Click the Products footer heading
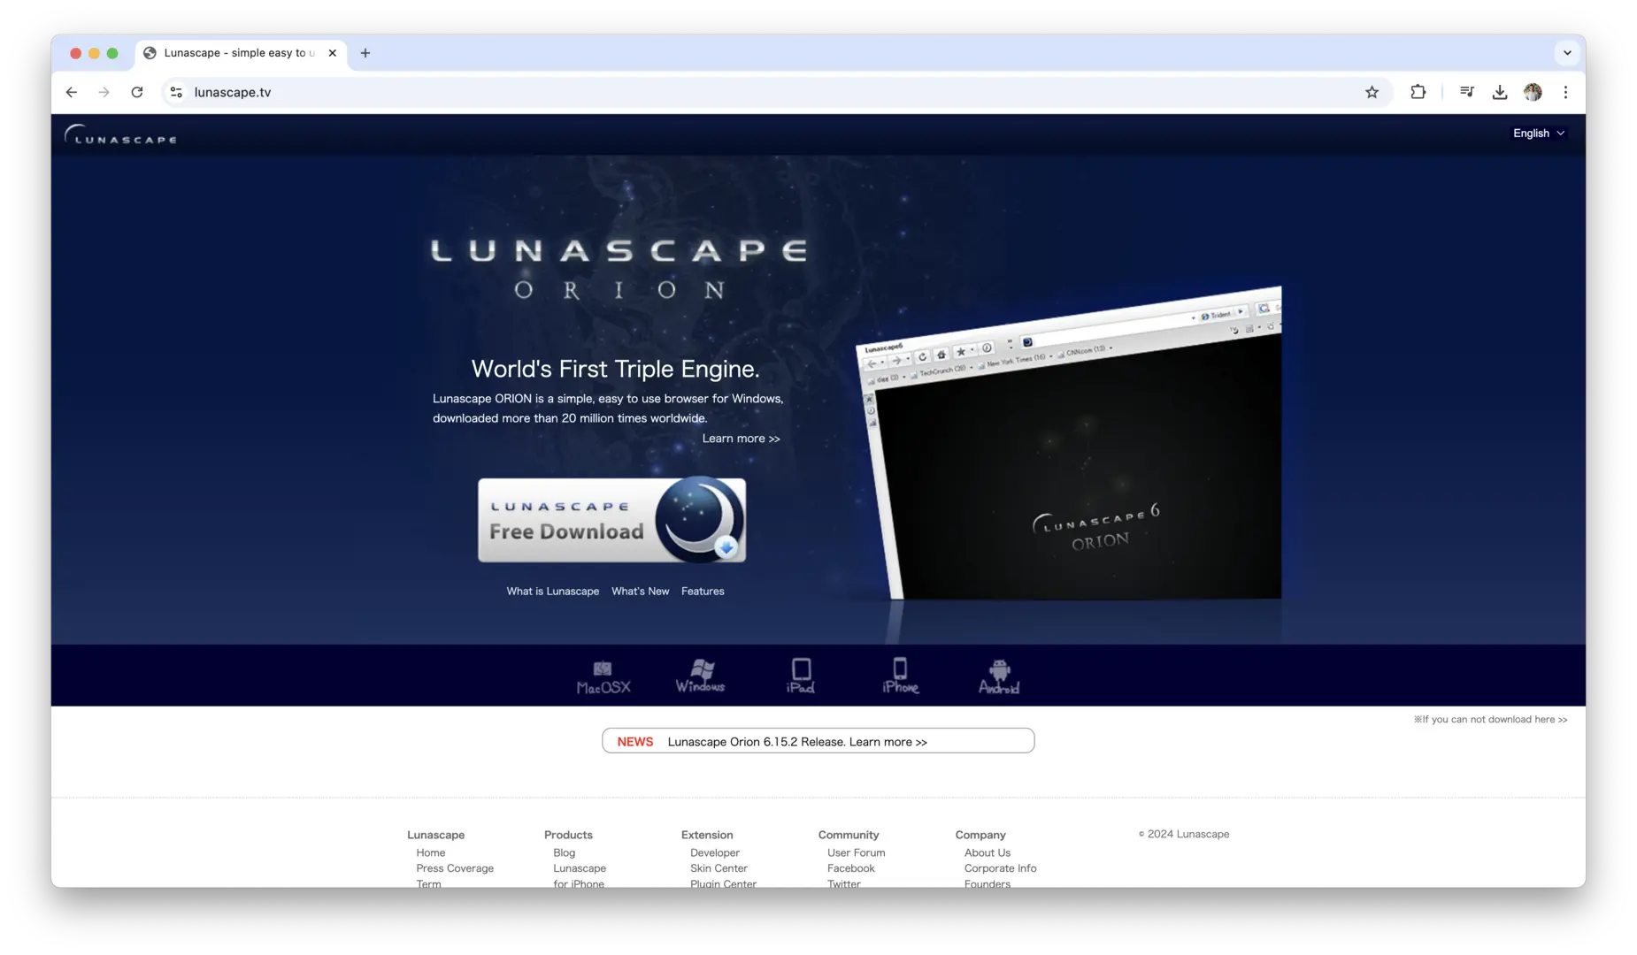1637x955 pixels. pos(568,835)
